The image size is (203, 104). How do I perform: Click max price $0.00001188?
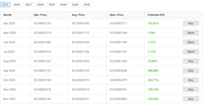pos(118,33)
